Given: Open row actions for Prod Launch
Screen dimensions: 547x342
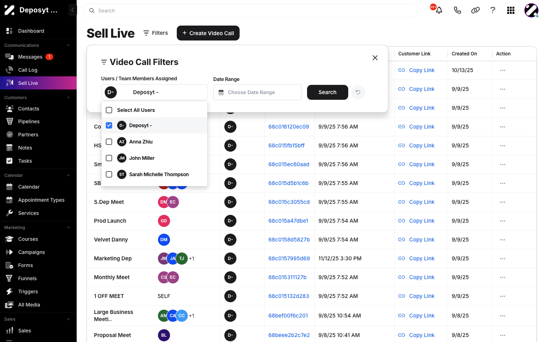Looking at the screenshot, I should pyautogui.click(x=502, y=221).
